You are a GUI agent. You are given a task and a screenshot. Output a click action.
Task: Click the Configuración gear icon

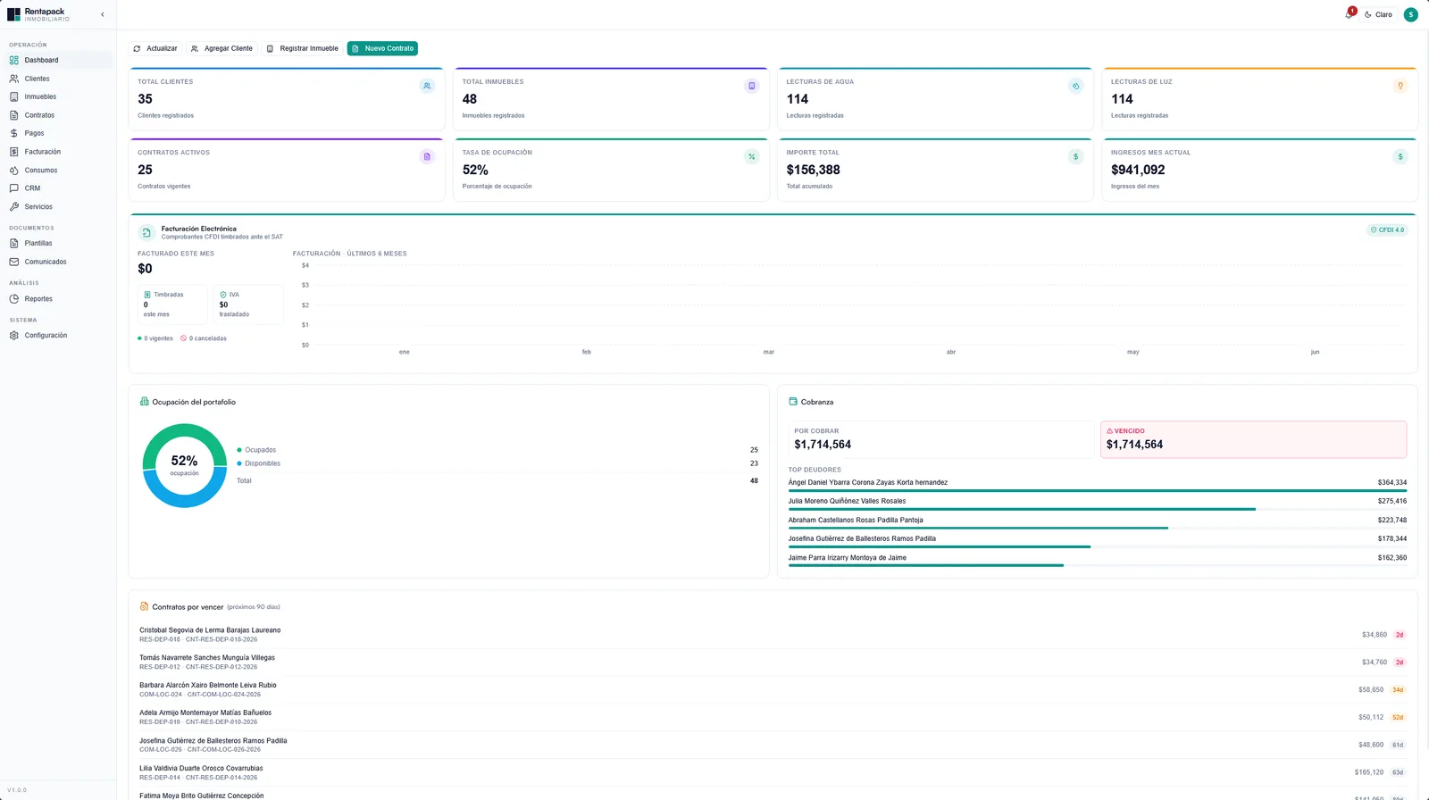(x=14, y=335)
